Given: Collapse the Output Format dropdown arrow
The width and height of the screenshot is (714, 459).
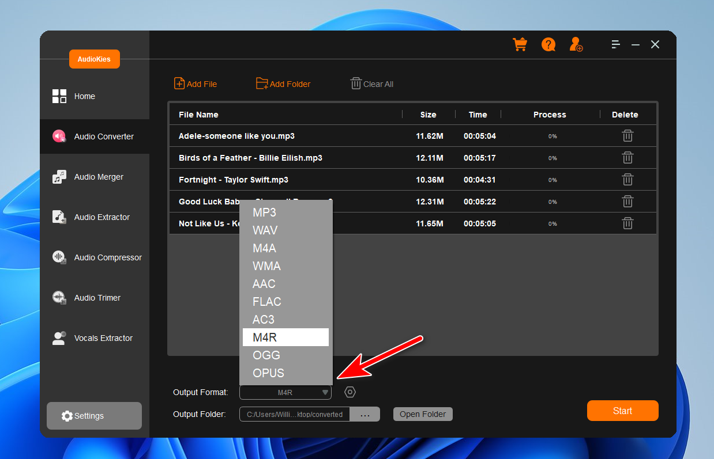Looking at the screenshot, I should [x=325, y=393].
